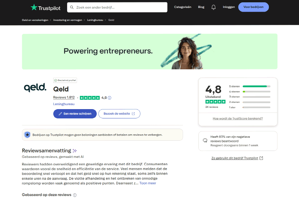This screenshot has height=199, width=299.
Task: Expand summary with 'Toon meer'
Action: pos(148,183)
